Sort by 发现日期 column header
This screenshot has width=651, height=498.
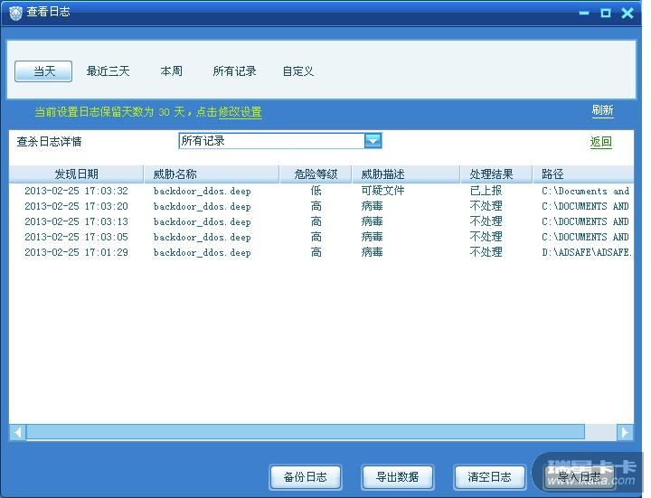click(x=76, y=174)
